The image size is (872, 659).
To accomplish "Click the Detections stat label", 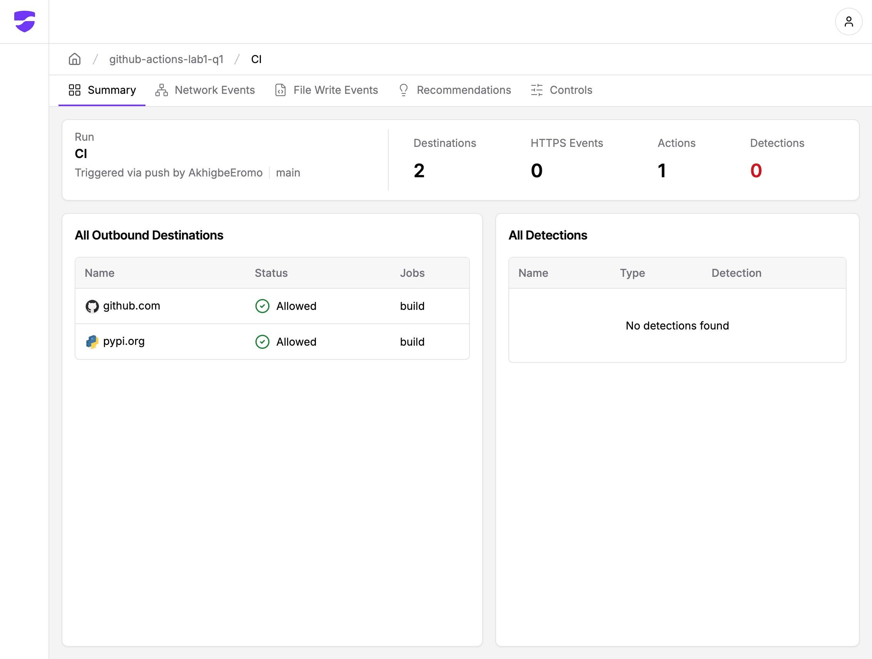I will pyautogui.click(x=777, y=143).
